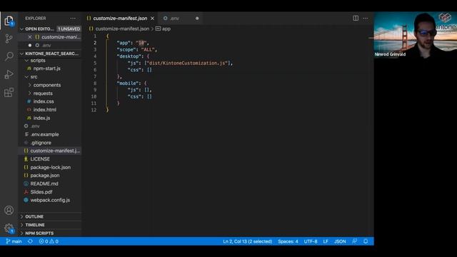
Task: Open index.js file
Action: (x=41, y=118)
